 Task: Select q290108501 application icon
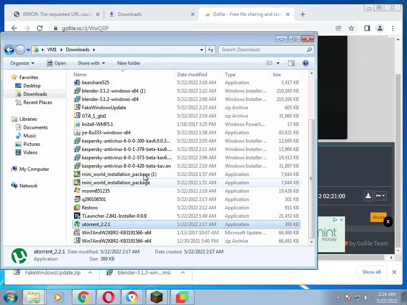(77, 199)
